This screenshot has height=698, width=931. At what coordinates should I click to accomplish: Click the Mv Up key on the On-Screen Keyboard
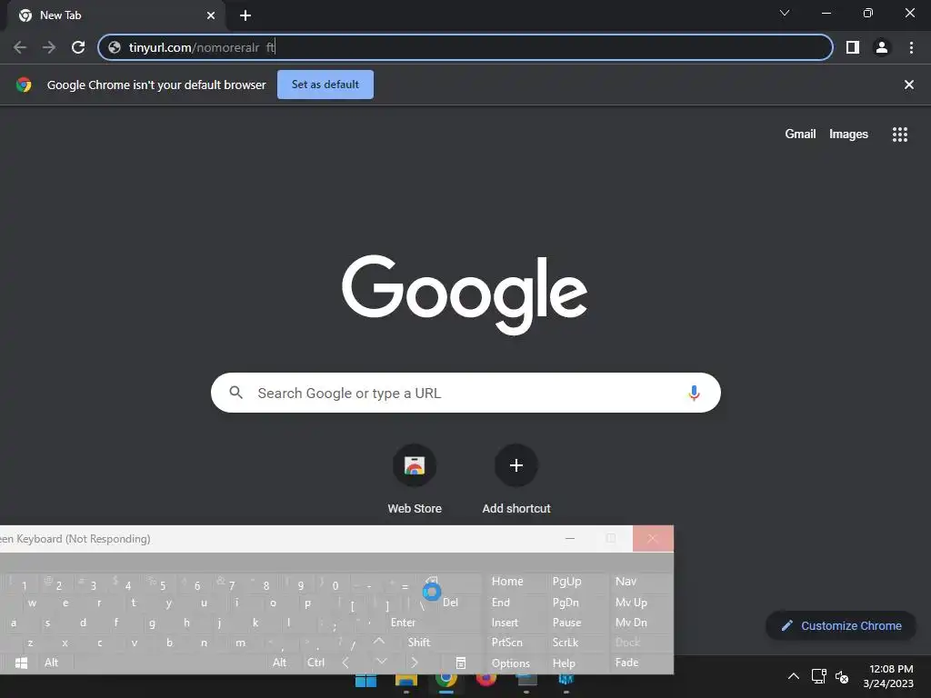(x=631, y=603)
